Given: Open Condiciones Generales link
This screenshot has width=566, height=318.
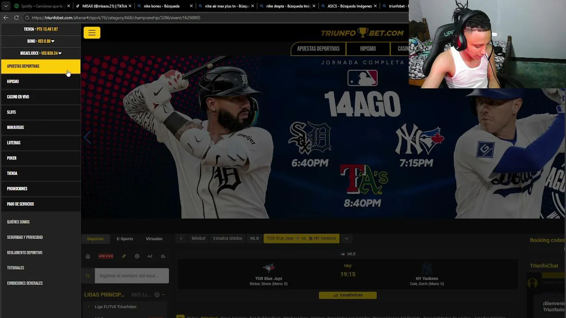Looking at the screenshot, I should tap(25, 283).
